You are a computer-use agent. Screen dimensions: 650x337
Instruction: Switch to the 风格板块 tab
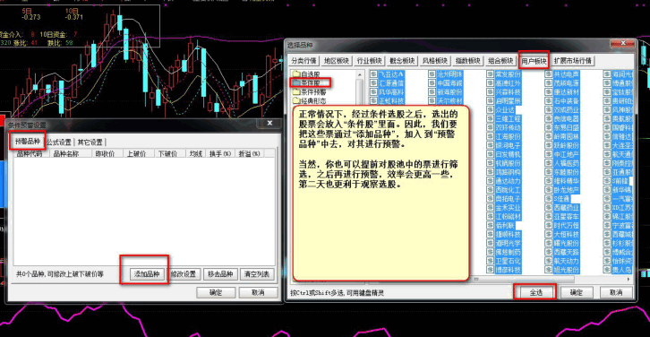[435, 61]
